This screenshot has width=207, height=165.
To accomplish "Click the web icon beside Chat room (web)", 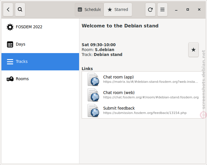I will (x=93, y=95).
